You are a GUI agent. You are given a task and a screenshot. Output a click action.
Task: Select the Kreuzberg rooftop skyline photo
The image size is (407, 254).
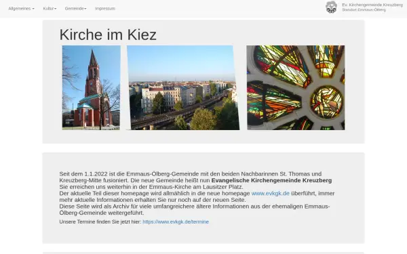tap(183, 87)
